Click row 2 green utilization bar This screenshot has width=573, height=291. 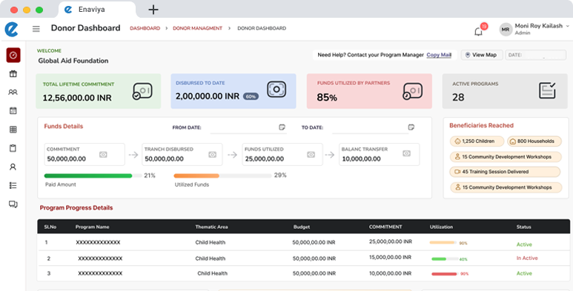(x=444, y=259)
